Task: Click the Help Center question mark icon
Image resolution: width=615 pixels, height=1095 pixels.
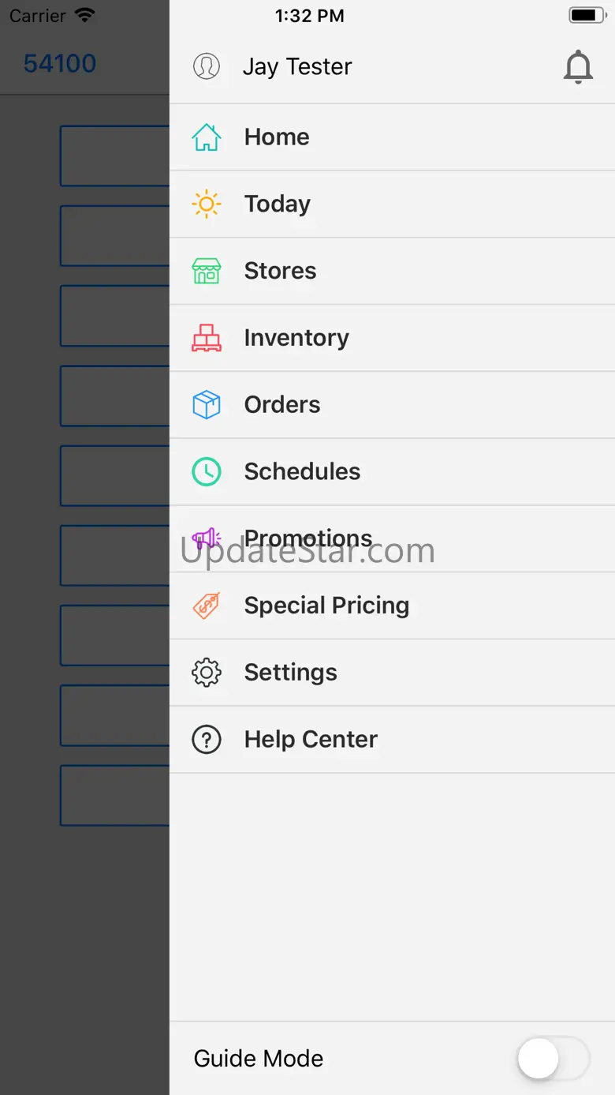Action: [x=207, y=740]
